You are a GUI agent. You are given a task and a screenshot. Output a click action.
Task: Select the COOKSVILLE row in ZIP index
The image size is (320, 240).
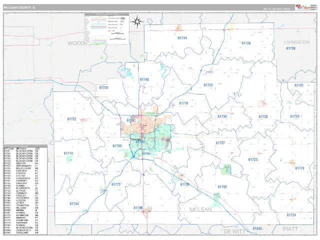click(x=21, y=178)
